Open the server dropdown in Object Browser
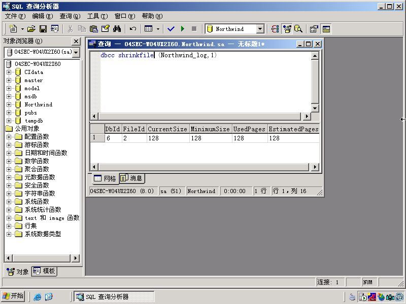Screen dimensions: 406x304 click(x=76, y=52)
